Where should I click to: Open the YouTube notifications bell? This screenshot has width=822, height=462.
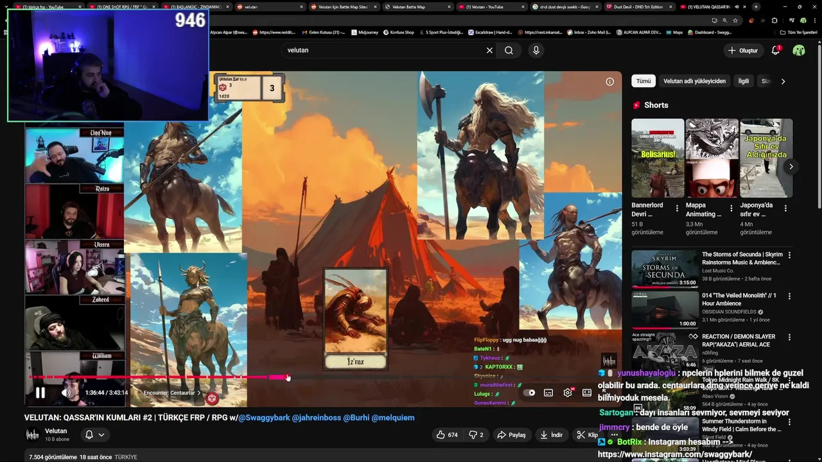[x=776, y=50]
